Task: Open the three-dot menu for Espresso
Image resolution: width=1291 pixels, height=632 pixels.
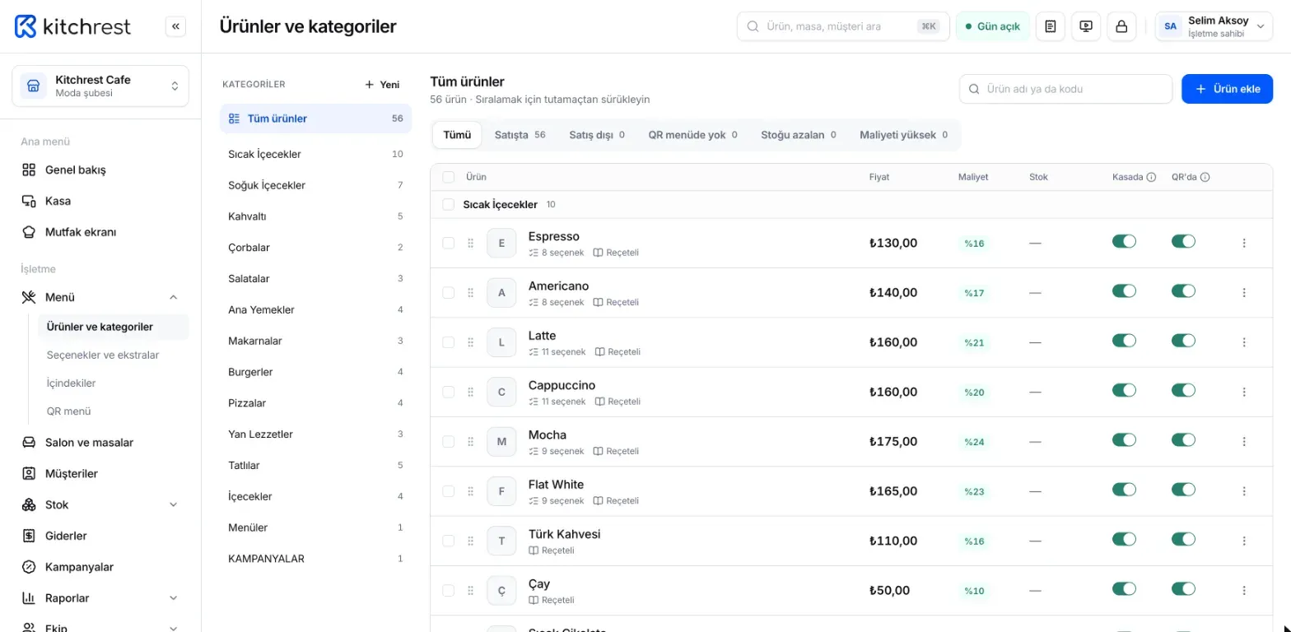Action: 1244,243
